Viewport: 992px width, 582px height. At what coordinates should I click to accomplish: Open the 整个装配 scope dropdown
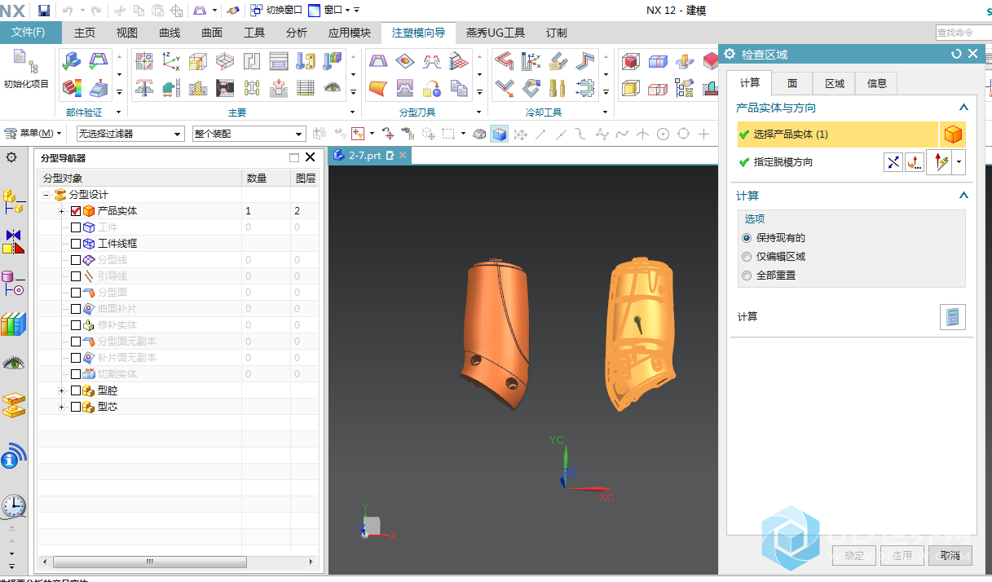pos(249,134)
